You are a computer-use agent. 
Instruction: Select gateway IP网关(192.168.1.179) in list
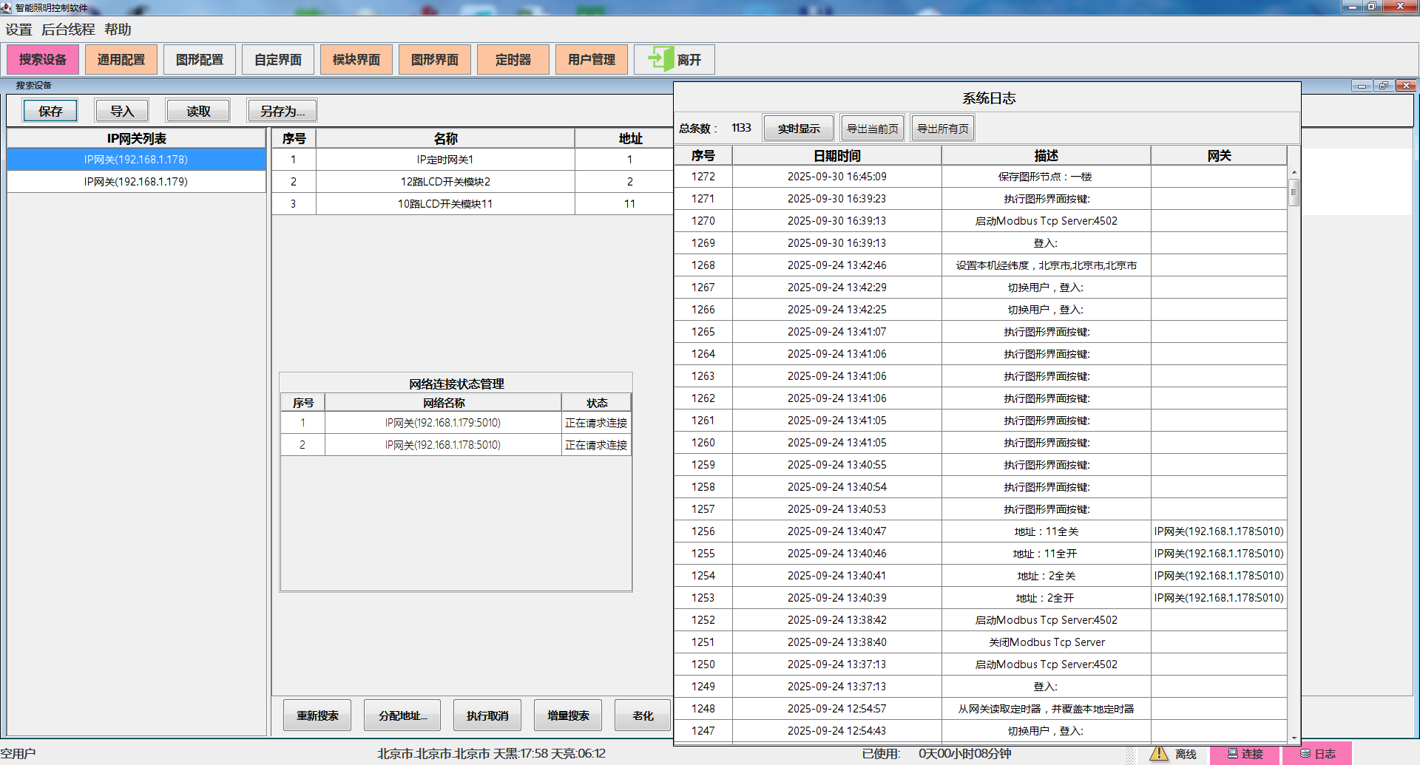136,182
